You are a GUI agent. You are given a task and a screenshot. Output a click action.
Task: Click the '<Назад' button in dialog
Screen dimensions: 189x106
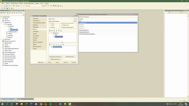[x=49, y=62]
